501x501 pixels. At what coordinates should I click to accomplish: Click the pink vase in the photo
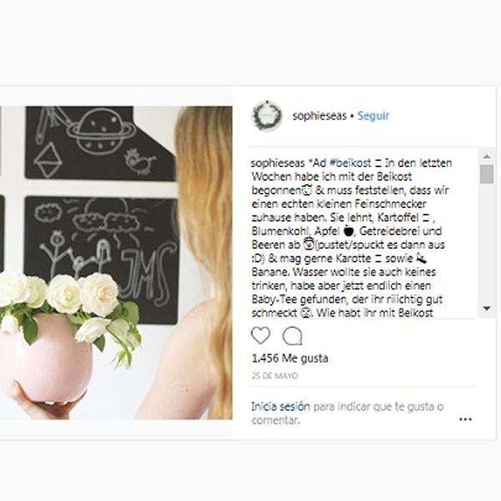pyautogui.click(x=45, y=358)
